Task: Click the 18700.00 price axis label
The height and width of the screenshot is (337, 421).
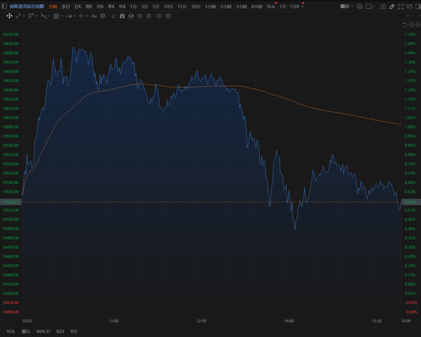Action: pos(11,35)
